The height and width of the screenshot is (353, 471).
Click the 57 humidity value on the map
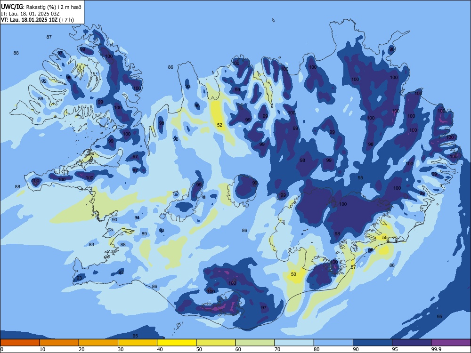pos(353,267)
